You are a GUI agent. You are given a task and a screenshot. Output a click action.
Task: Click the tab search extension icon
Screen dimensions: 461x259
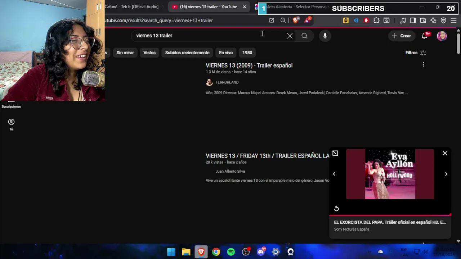point(386,21)
